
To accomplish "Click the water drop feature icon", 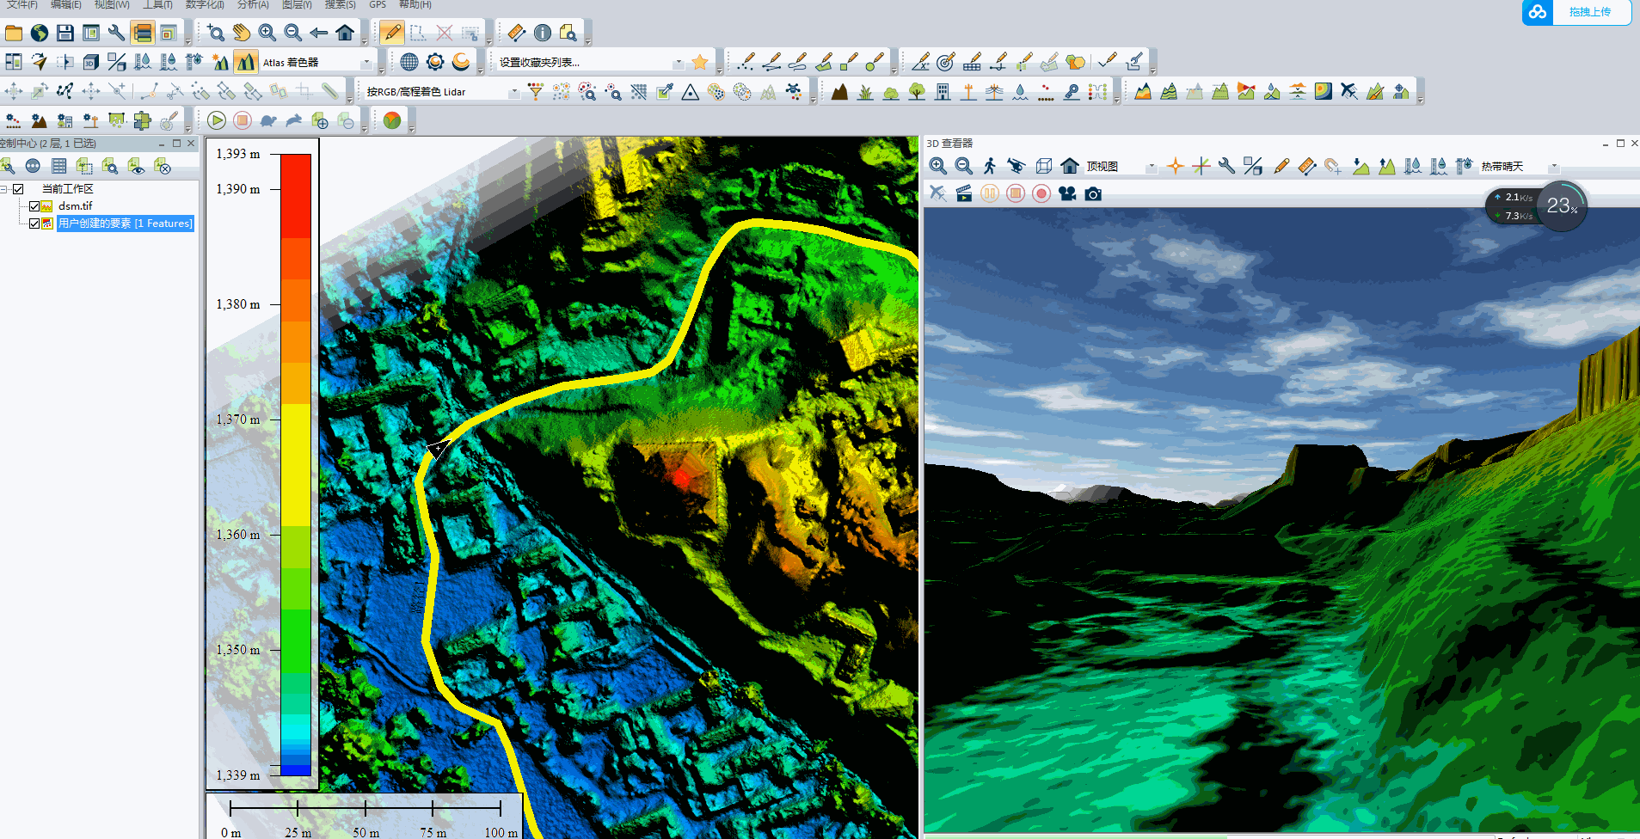I will 1020,91.
